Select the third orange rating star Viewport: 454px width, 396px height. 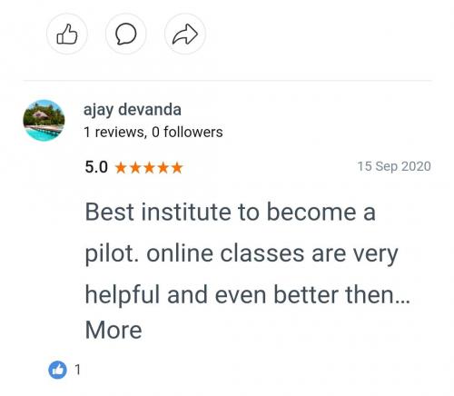click(149, 168)
